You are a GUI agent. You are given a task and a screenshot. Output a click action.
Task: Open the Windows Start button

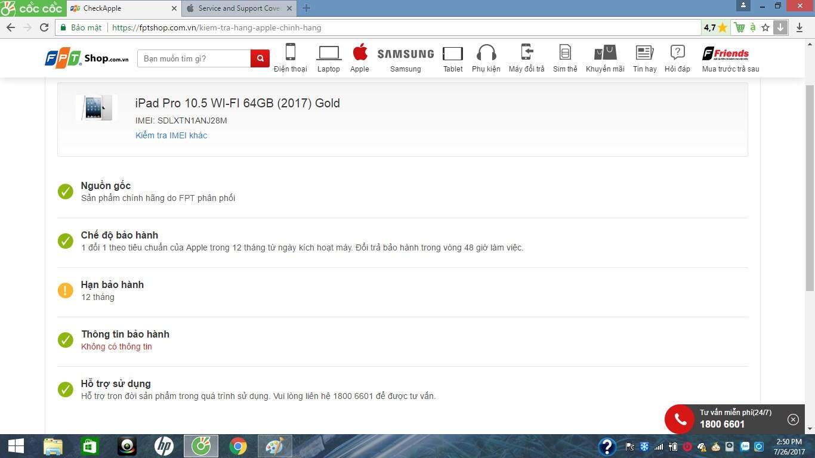(16, 446)
